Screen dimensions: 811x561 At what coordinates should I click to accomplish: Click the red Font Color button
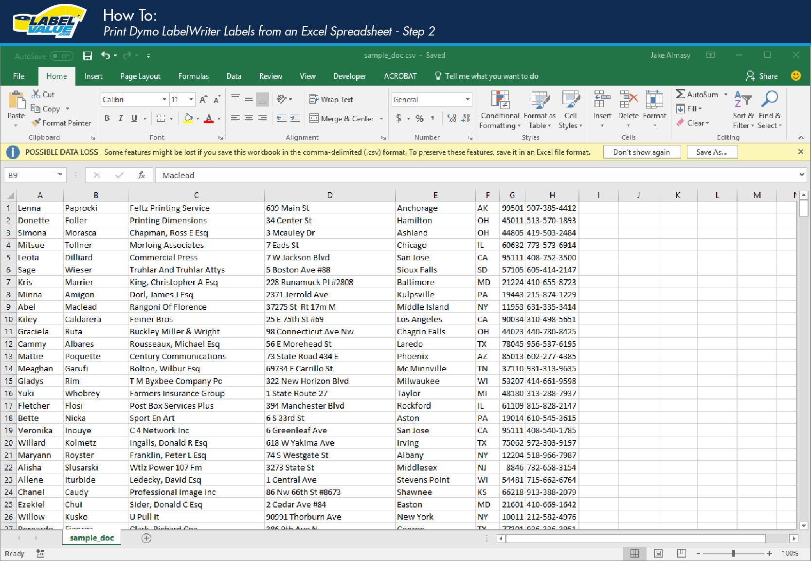(x=209, y=118)
